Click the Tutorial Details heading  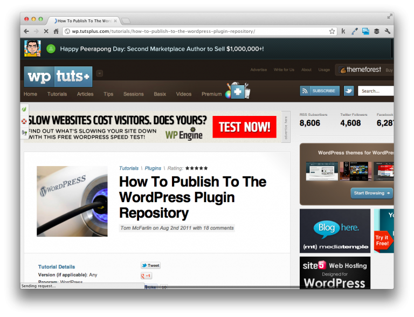57,267
